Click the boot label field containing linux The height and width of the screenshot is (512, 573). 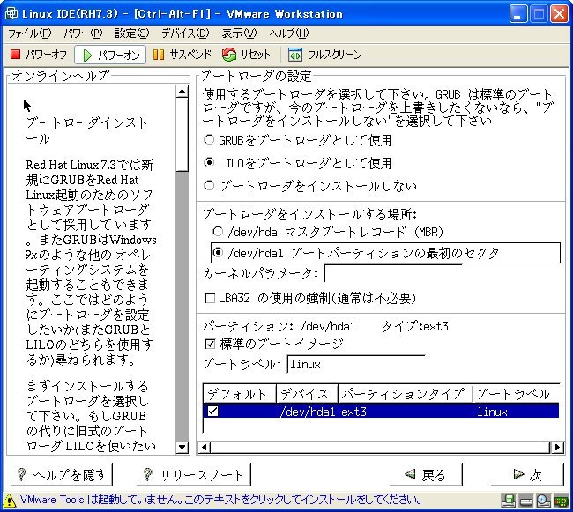pos(356,364)
